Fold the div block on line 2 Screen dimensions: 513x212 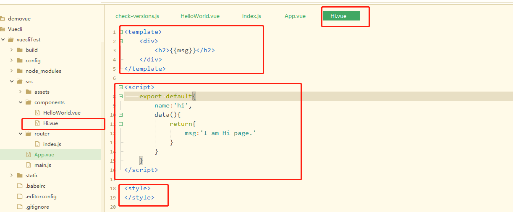coord(121,41)
